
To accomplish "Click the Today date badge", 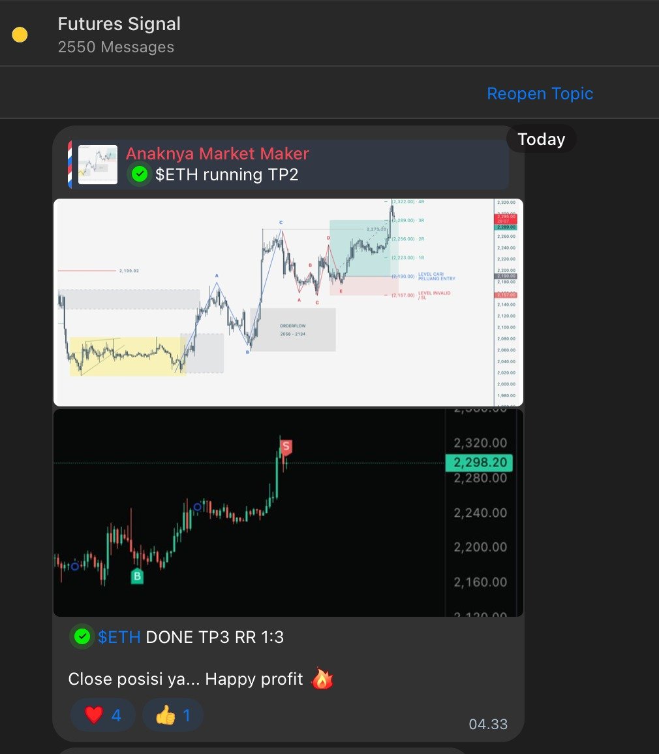I will [542, 139].
